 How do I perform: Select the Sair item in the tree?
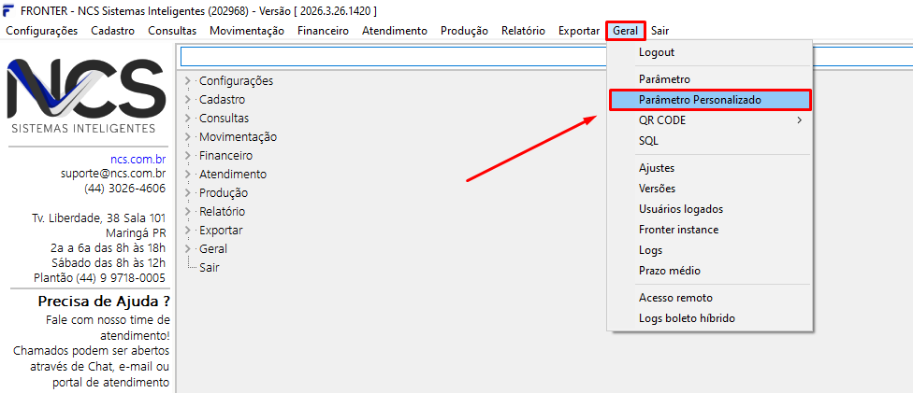tap(210, 268)
